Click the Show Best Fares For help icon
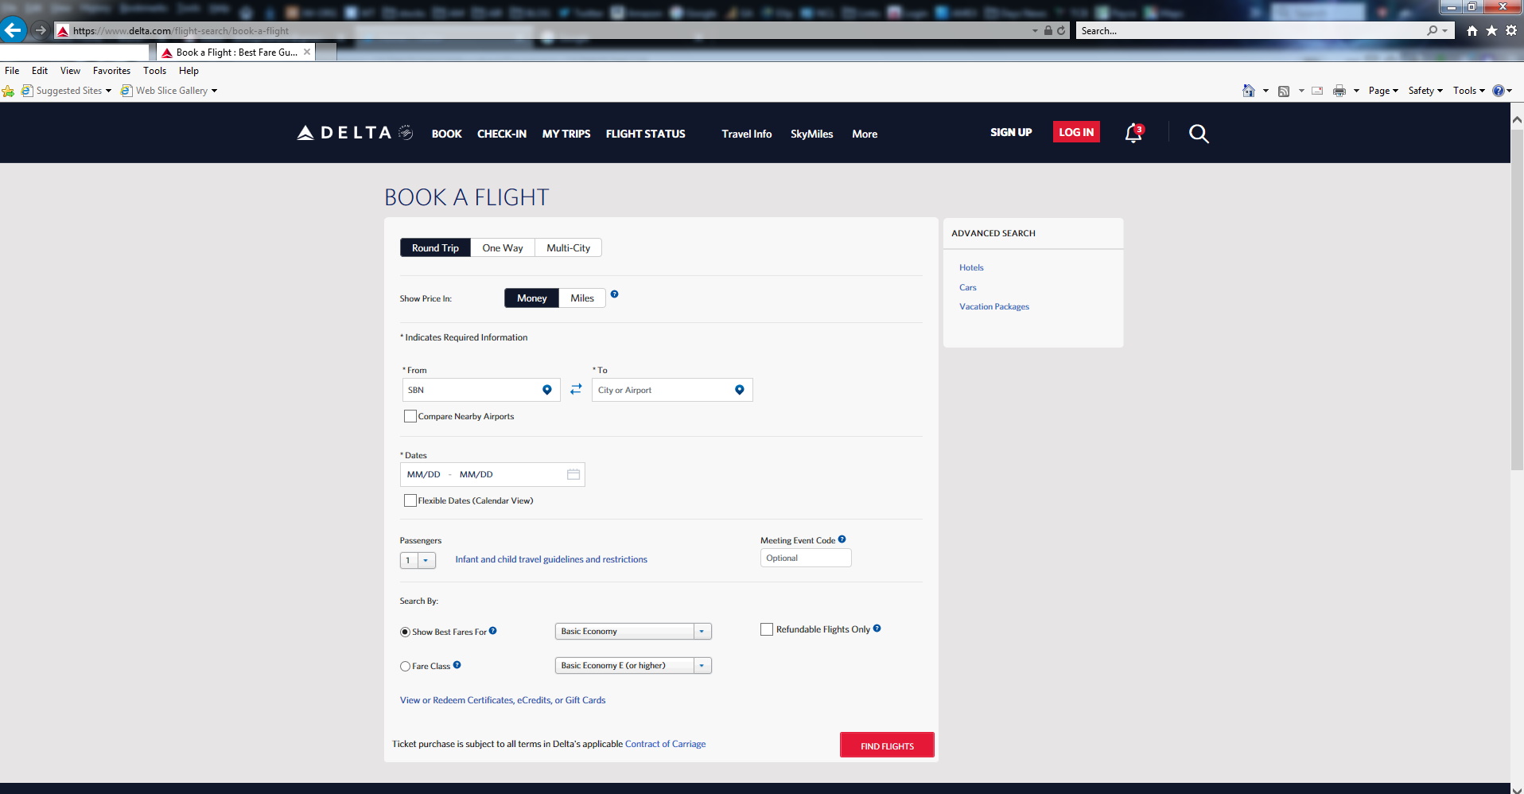This screenshot has height=794, width=1524. pos(492,631)
